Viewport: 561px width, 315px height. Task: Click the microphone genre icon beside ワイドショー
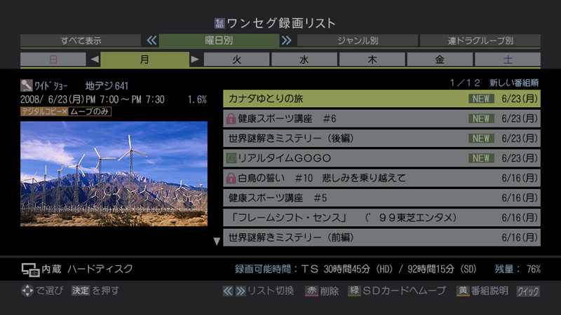point(26,85)
